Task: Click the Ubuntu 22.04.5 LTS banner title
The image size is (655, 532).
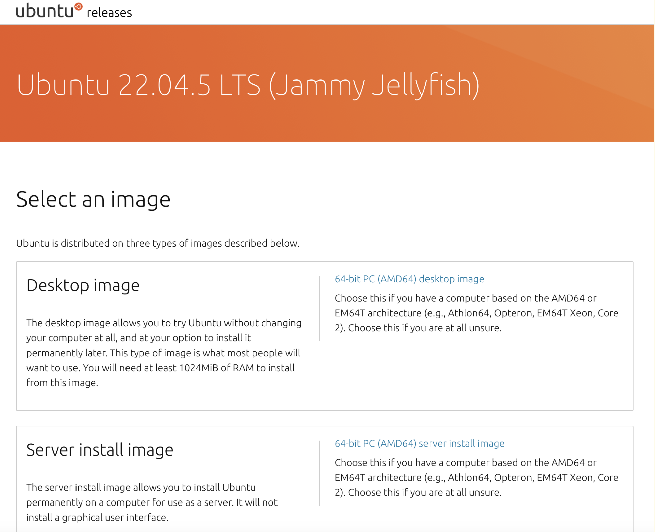Action: point(248,85)
